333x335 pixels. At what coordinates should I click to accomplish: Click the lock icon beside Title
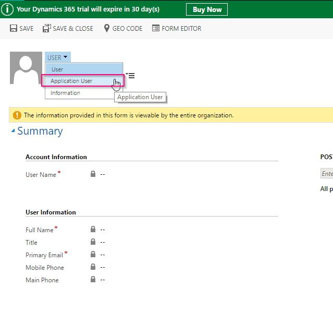tap(93, 242)
